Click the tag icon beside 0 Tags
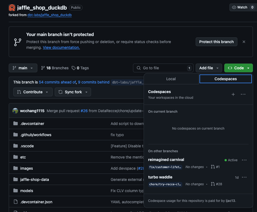Screen dimensions: 257x212 coord(74,68)
